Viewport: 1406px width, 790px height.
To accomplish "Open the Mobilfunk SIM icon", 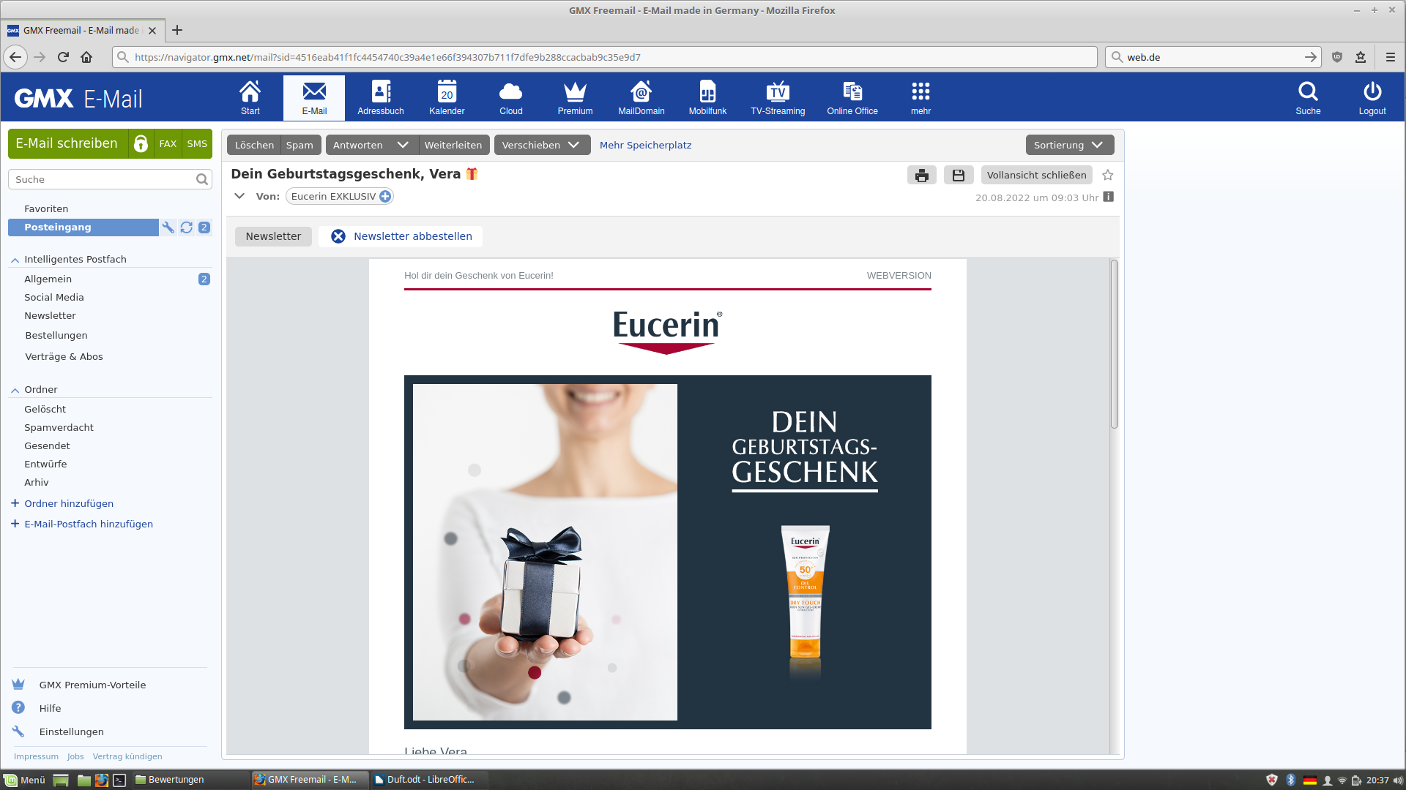I will (x=707, y=97).
